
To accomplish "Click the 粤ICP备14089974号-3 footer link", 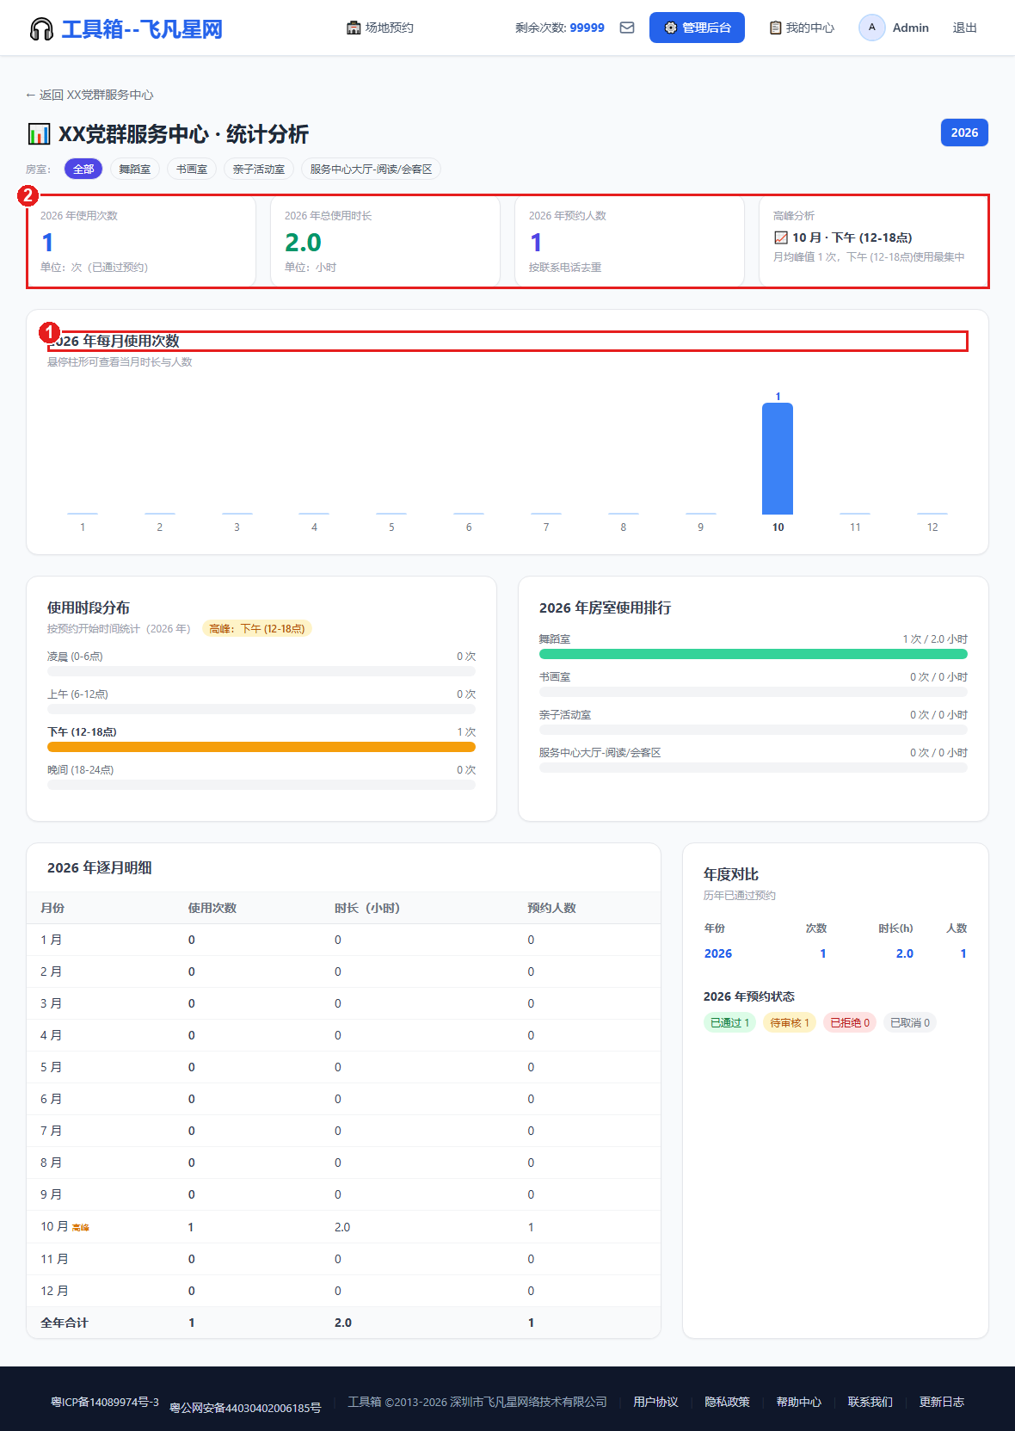I will [x=105, y=1402].
